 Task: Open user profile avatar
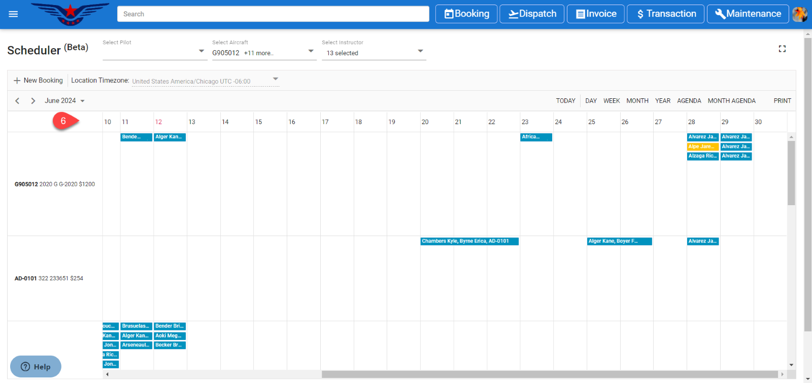coord(800,14)
